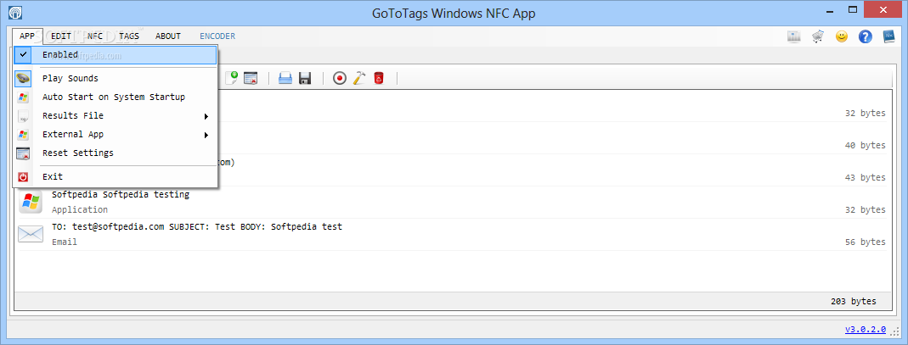
Task: Open the NFC menu
Action: tap(95, 36)
